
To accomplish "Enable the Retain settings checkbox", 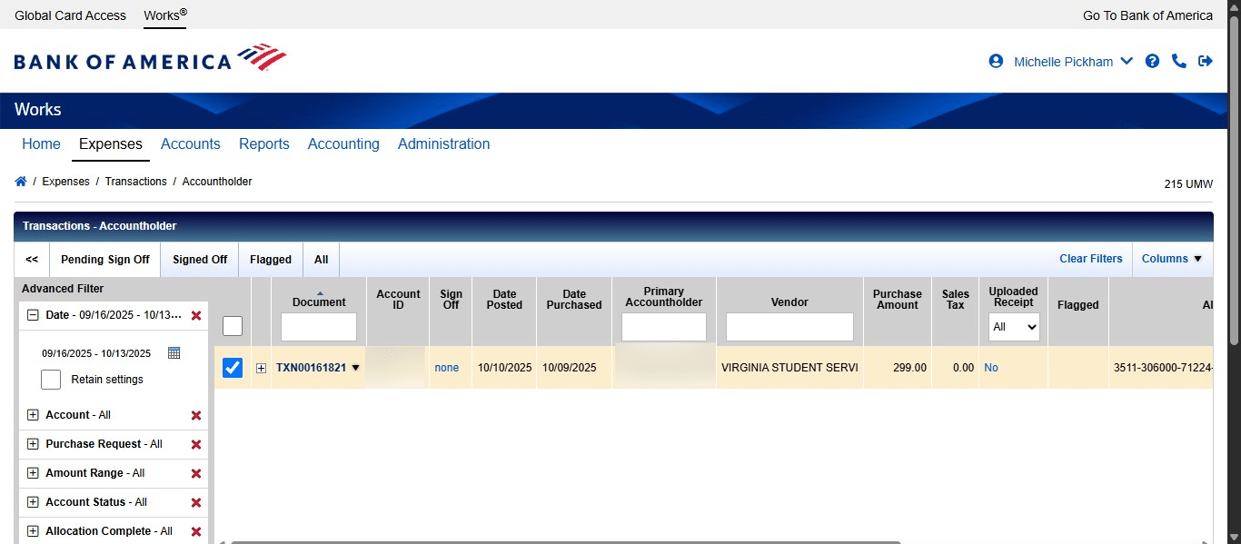I will [50, 379].
